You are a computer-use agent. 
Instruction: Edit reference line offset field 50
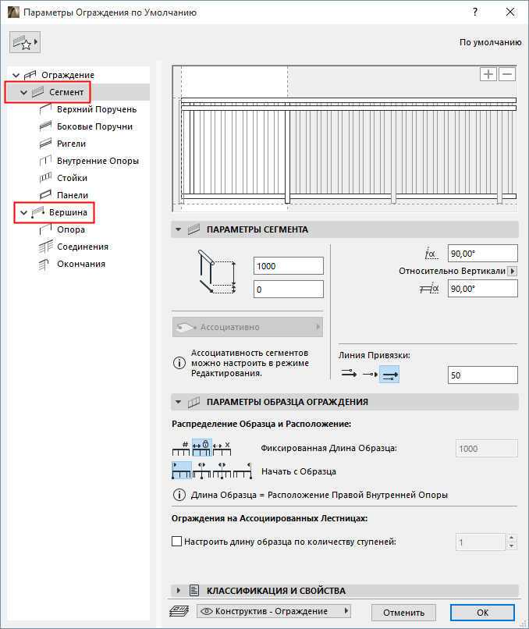[482, 375]
